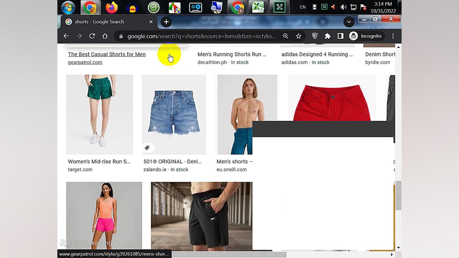Click the volume speaker tray icon
Screen dimensions: 459x258
(344, 7)
